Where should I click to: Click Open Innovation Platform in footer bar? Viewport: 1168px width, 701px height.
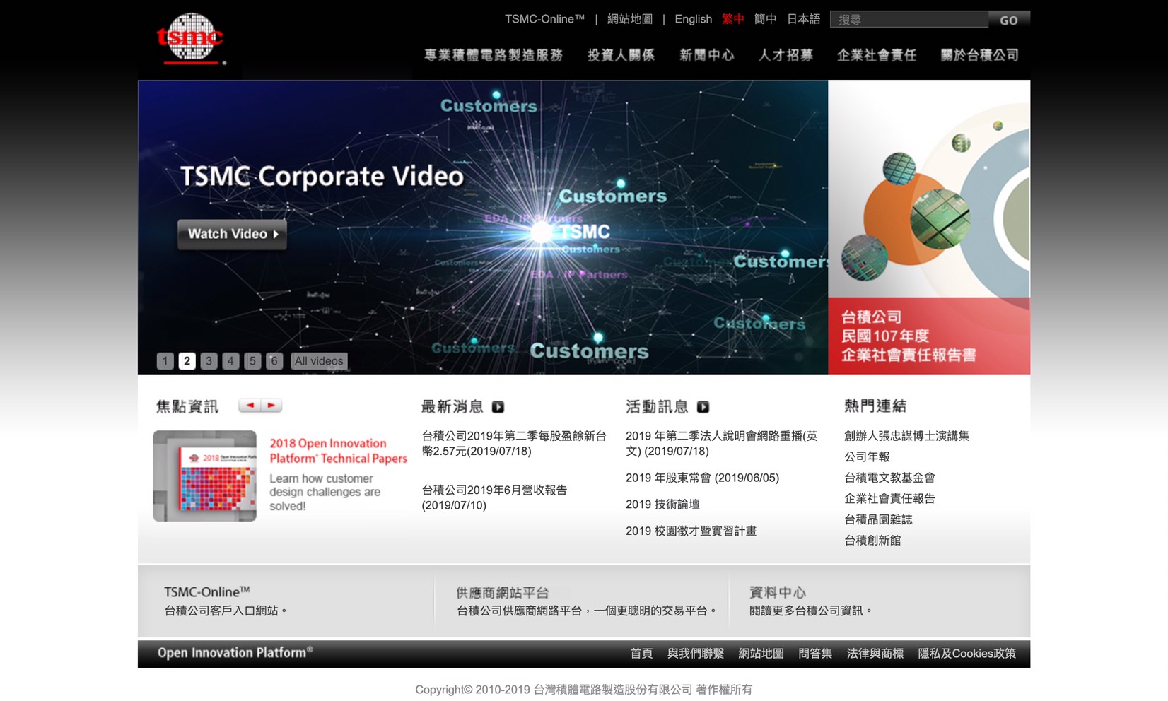235,653
